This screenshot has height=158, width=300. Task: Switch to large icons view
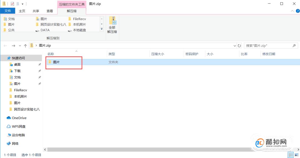[297, 155]
